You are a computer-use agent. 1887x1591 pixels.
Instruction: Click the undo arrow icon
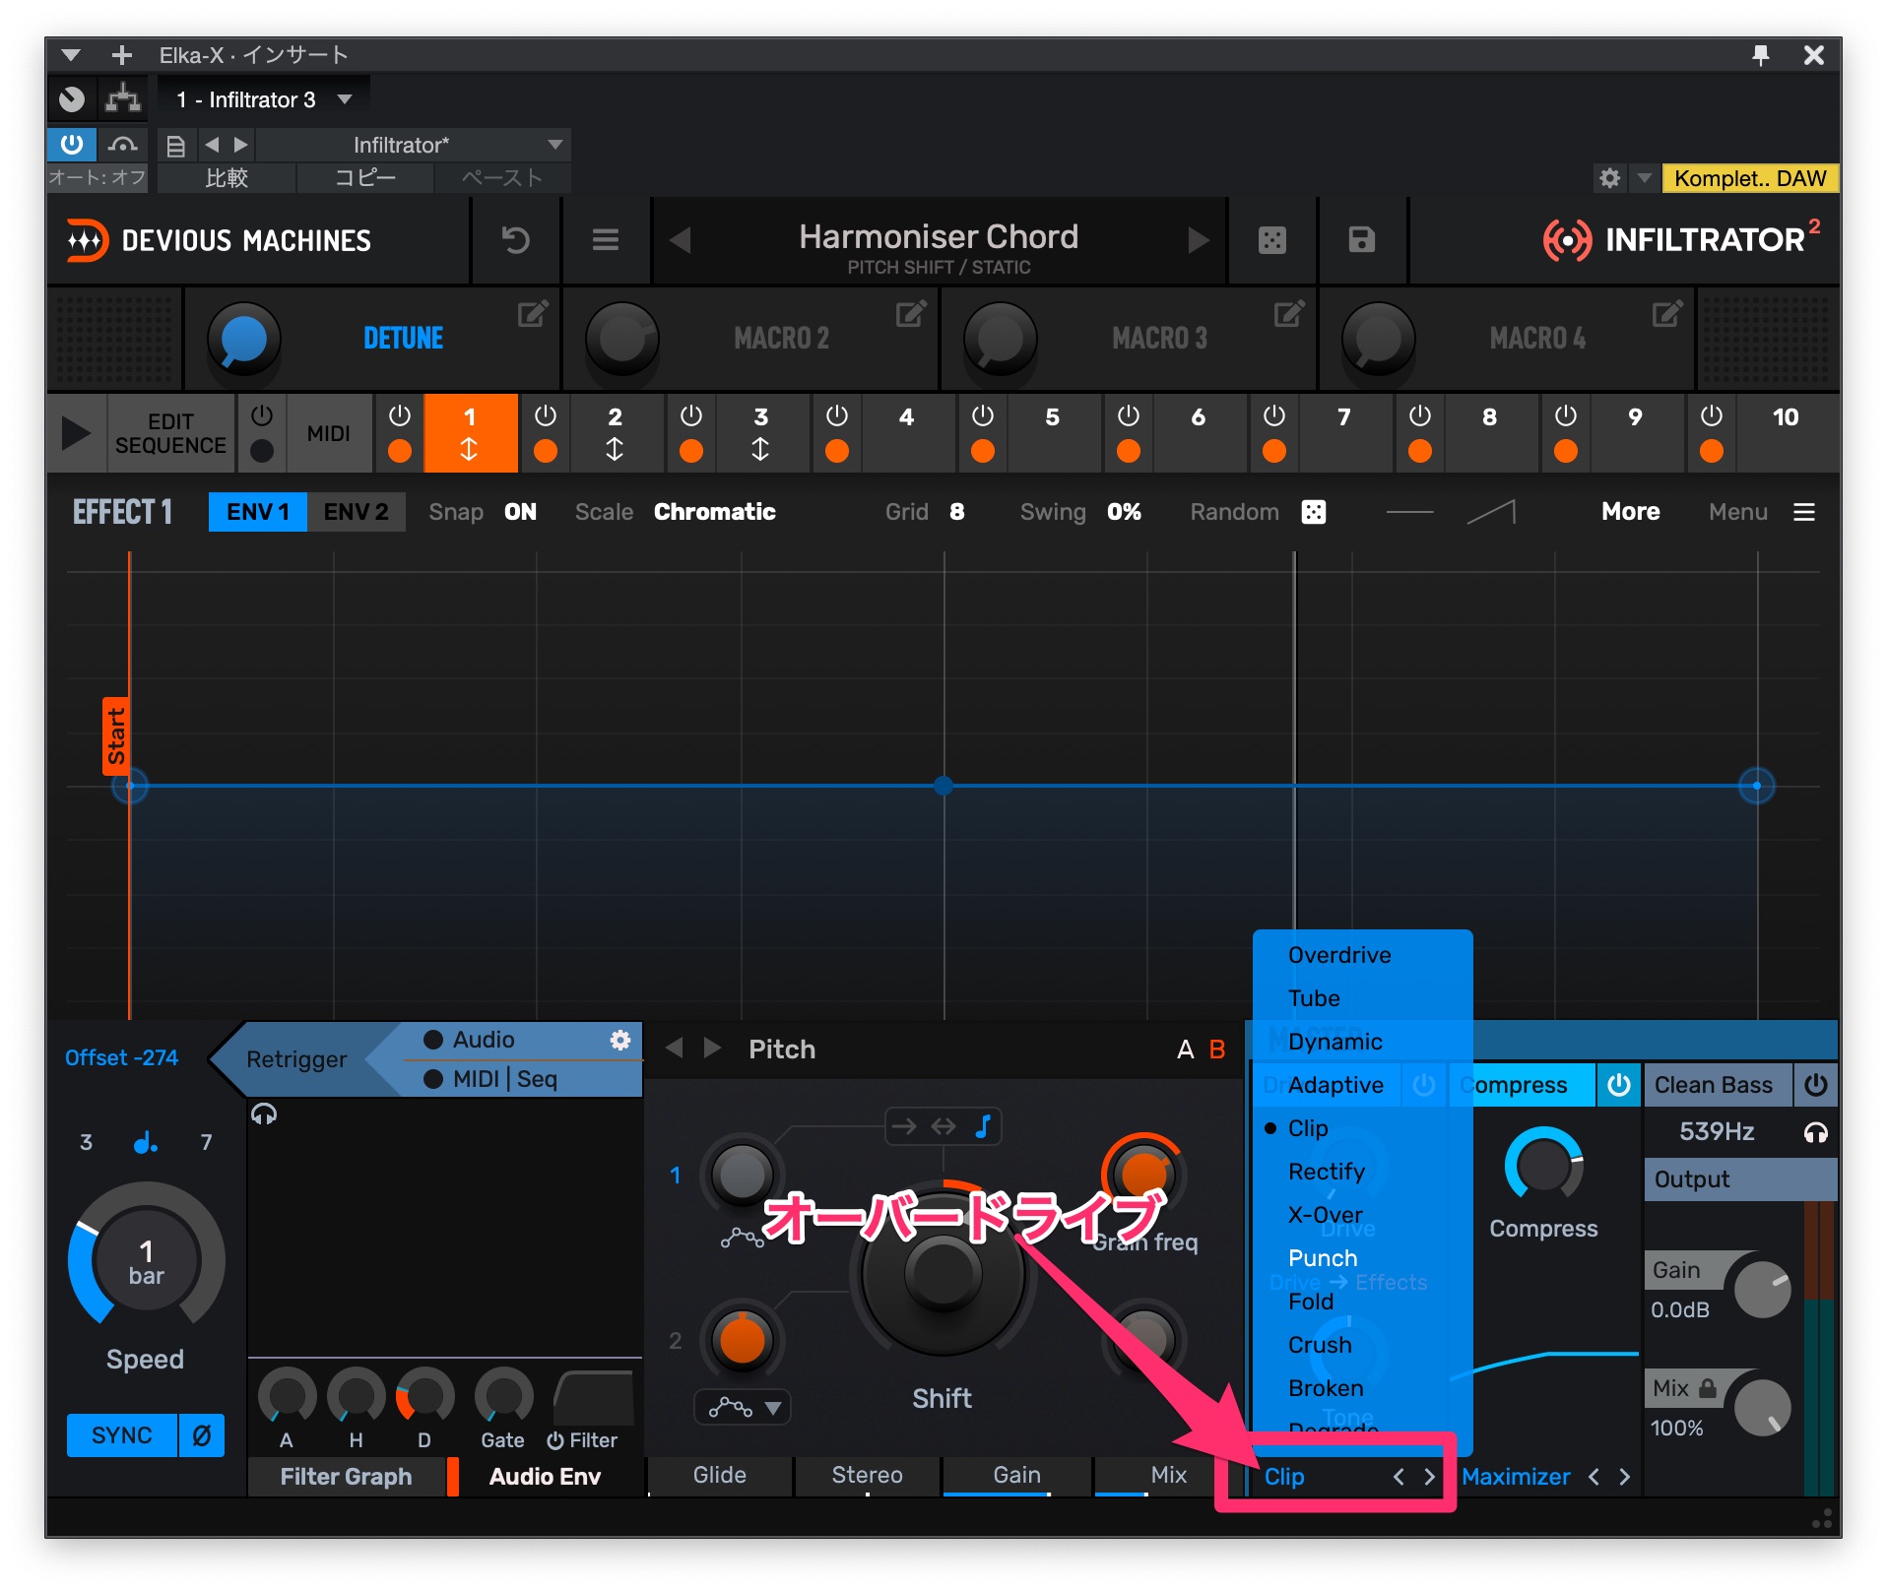(x=515, y=240)
